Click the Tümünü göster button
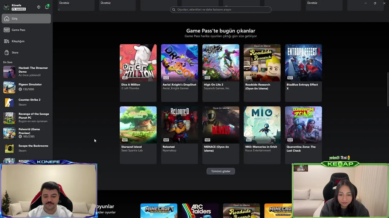This screenshot has height=218, width=389. coord(221,171)
